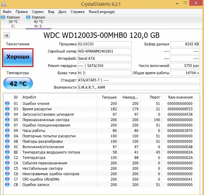The image size is (204, 195).
Task: Click raw value 000000000F23
Action: click(180, 109)
